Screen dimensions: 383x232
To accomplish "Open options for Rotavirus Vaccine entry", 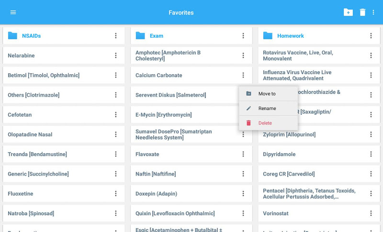I will [371, 55].
